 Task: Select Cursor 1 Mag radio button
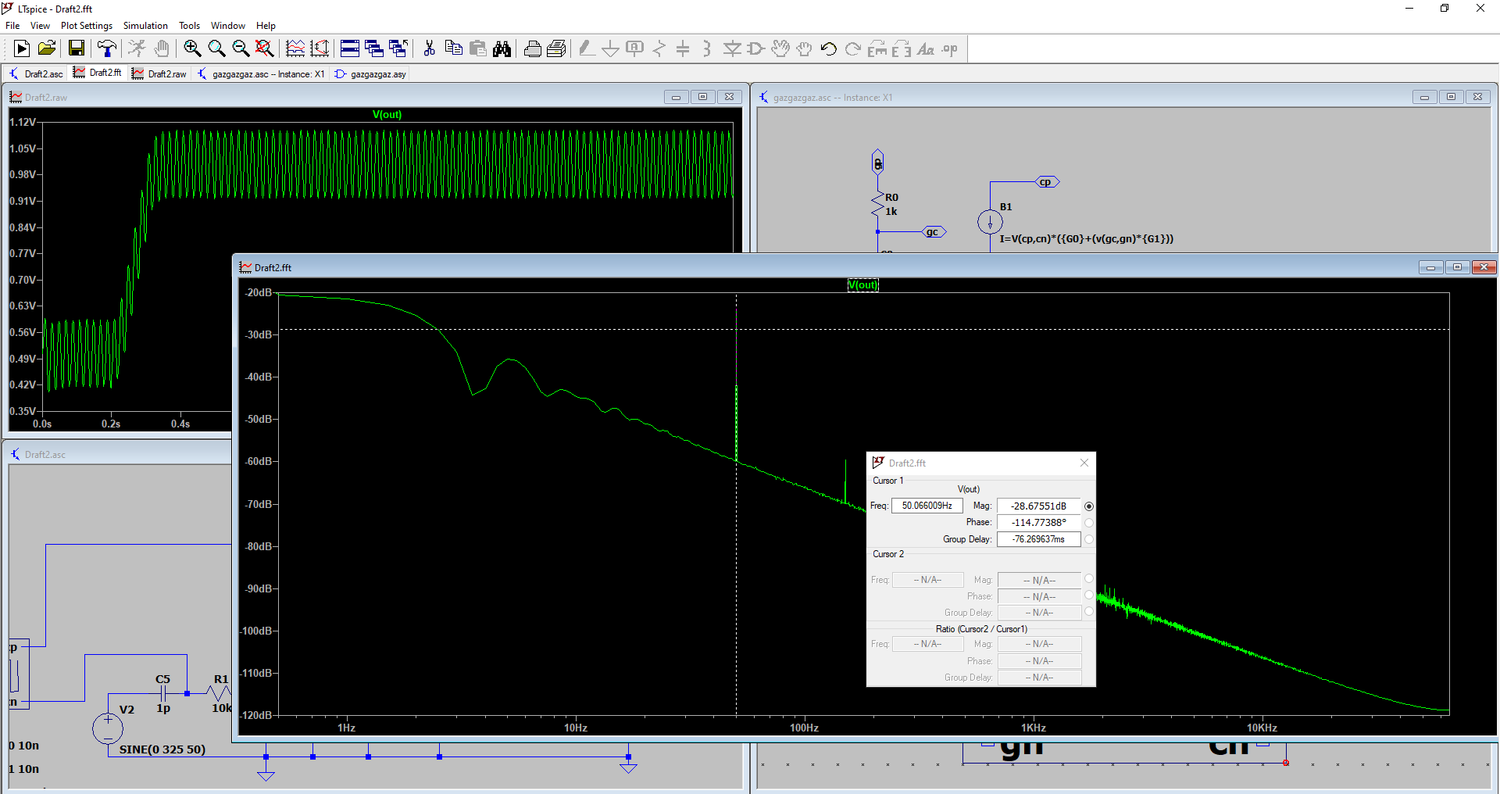pyautogui.click(x=1089, y=506)
